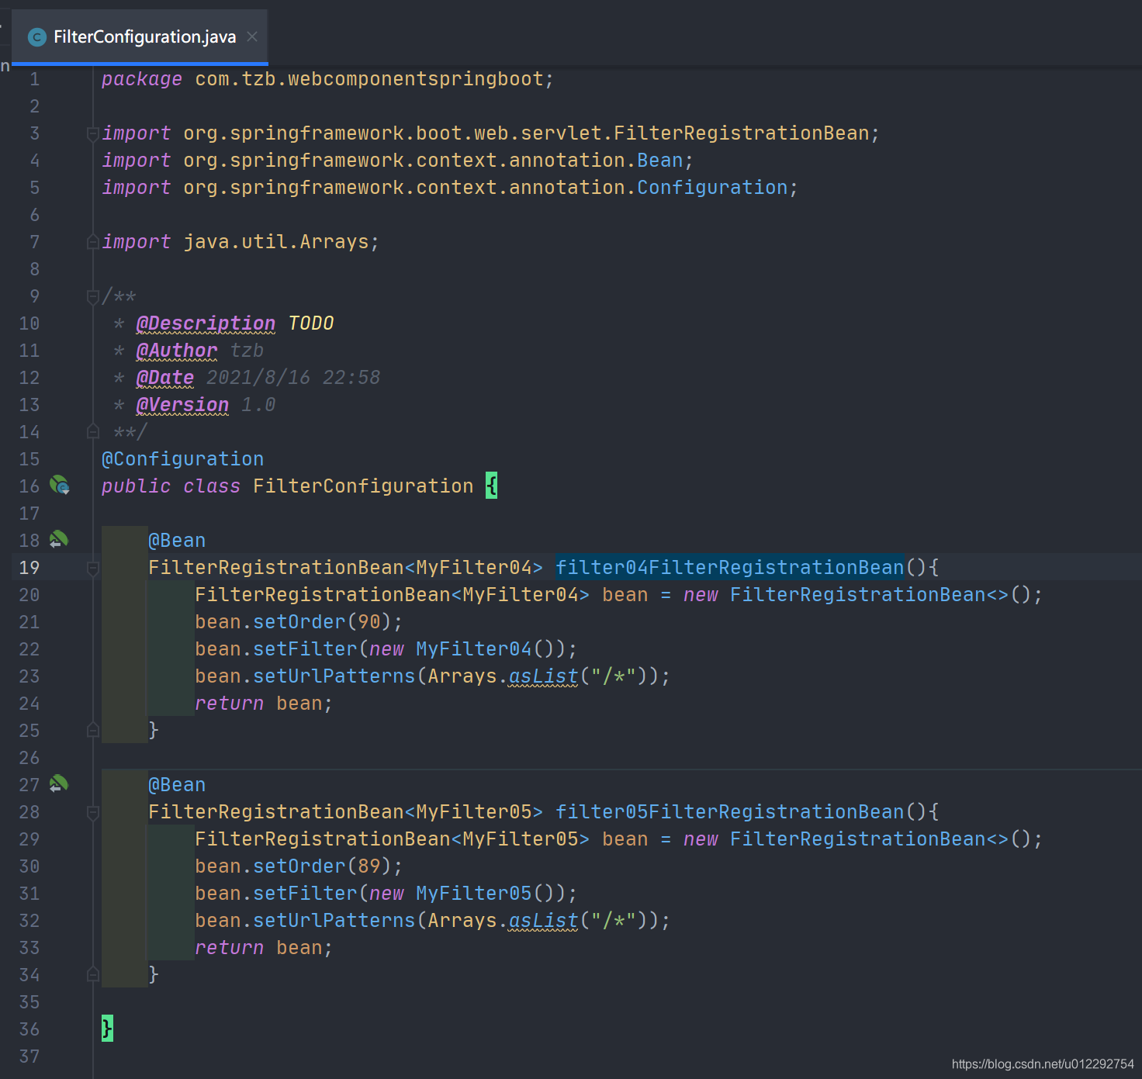
Task: Click line number 37 in the gutter
Action: [29, 1057]
